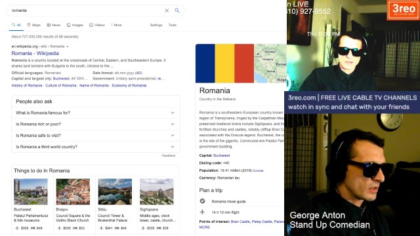Open the Maps tab with the pin icon
The image size is (420, 236).
click(33, 25)
